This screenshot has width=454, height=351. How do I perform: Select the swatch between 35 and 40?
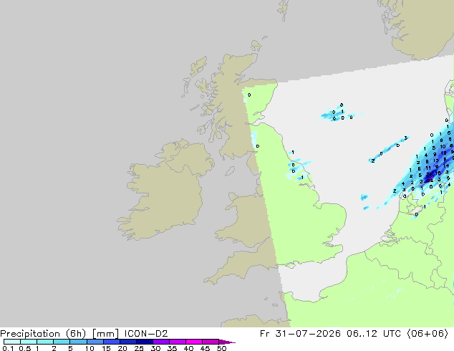[177, 342]
